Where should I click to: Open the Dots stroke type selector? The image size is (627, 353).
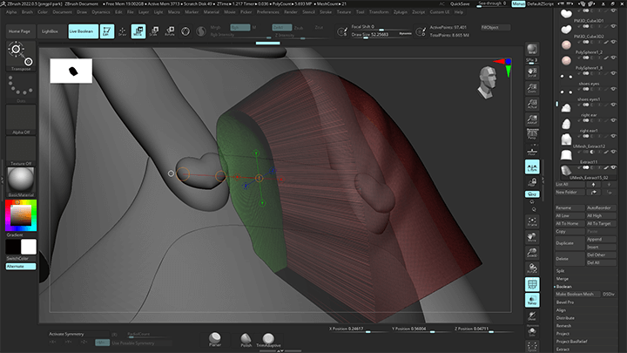21,88
